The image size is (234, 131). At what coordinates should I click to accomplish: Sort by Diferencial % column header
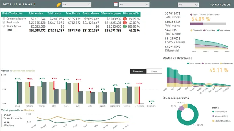pos(131,13)
